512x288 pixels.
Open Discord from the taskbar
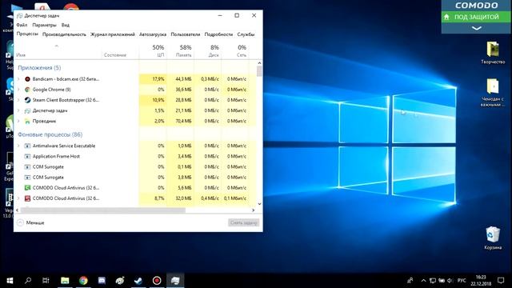tap(102, 281)
